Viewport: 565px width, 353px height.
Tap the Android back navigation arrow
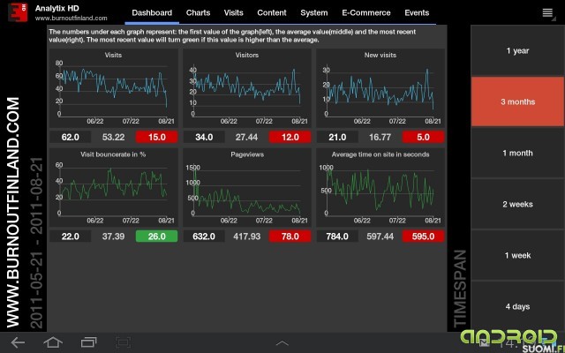[x=18, y=342]
